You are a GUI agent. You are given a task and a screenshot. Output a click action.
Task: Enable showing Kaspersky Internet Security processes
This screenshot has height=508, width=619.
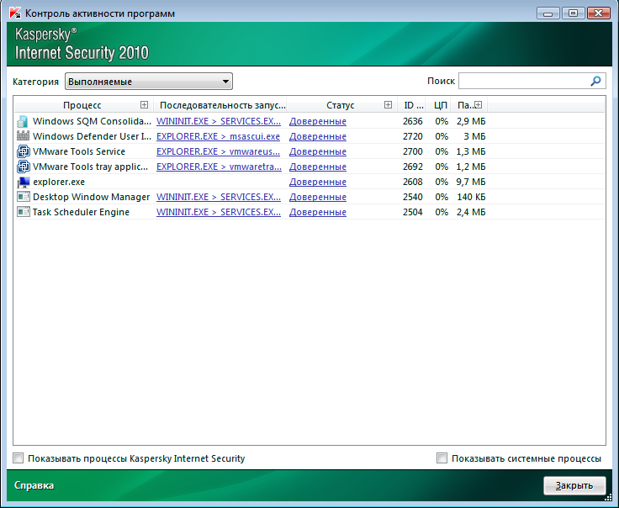pos(19,458)
